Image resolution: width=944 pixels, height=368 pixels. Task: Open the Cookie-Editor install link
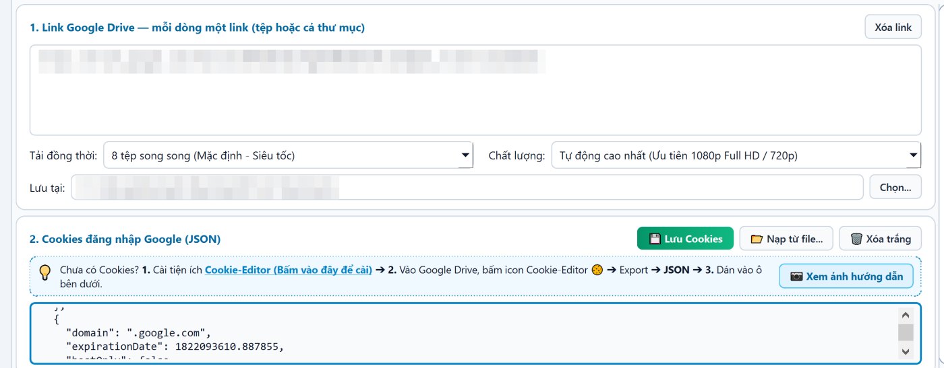(289, 270)
